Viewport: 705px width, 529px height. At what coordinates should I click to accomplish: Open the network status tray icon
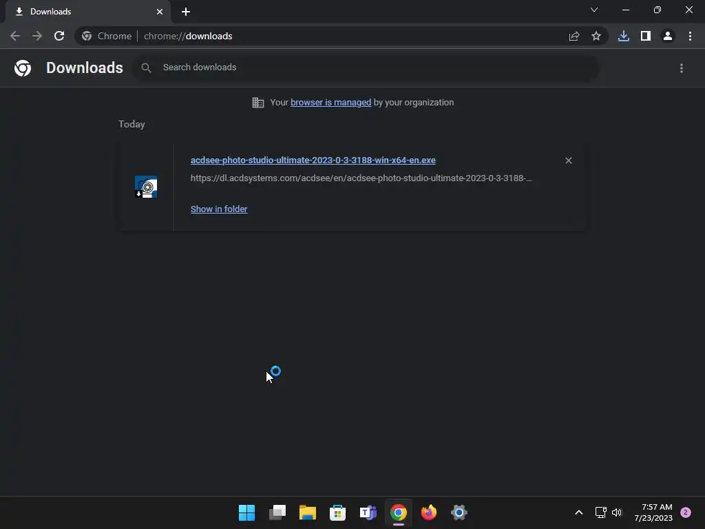coord(600,512)
